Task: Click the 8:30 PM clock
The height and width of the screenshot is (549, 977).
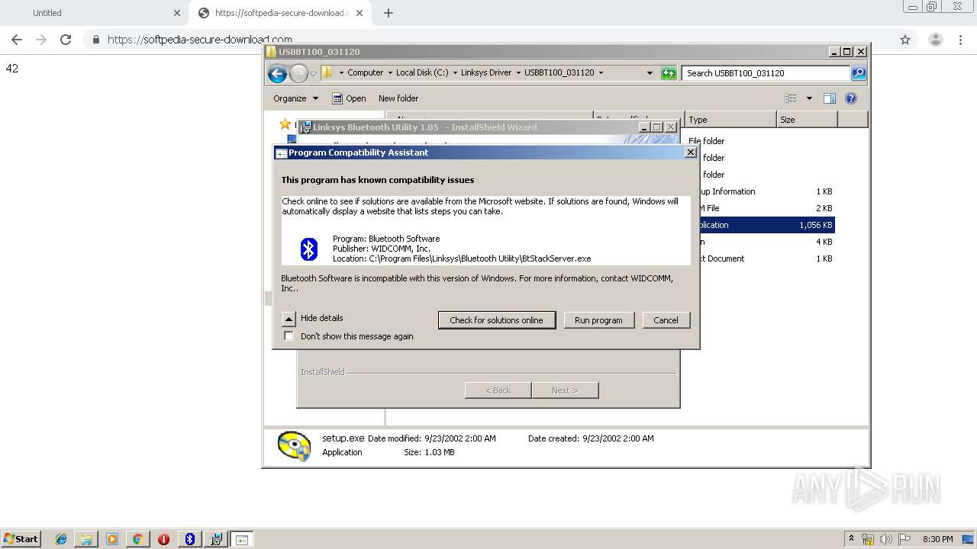Action: pos(938,539)
